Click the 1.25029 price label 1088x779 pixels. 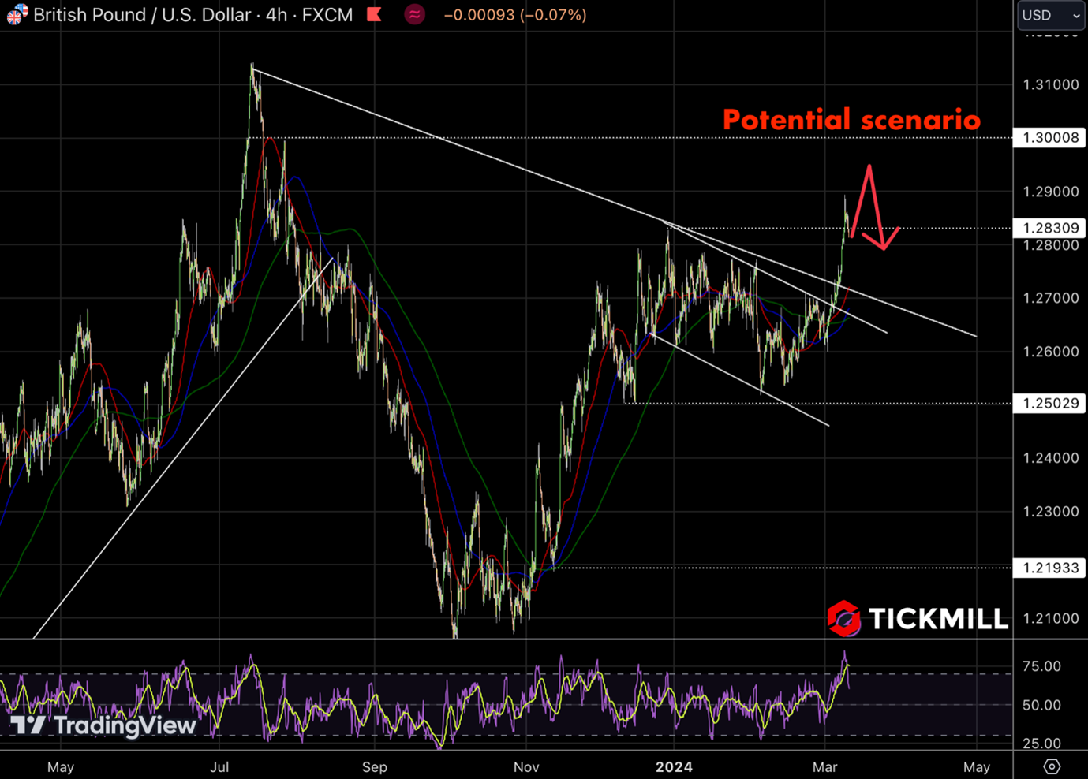(x=1050, y=403)
